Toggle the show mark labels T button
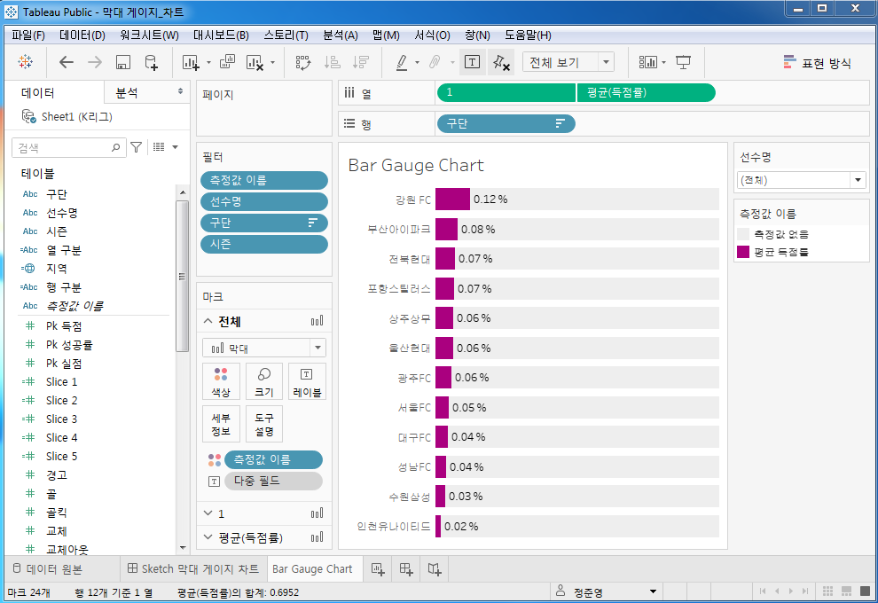Image resolution: width=878 pixels, height=603 pixels. tap(472, 61)
